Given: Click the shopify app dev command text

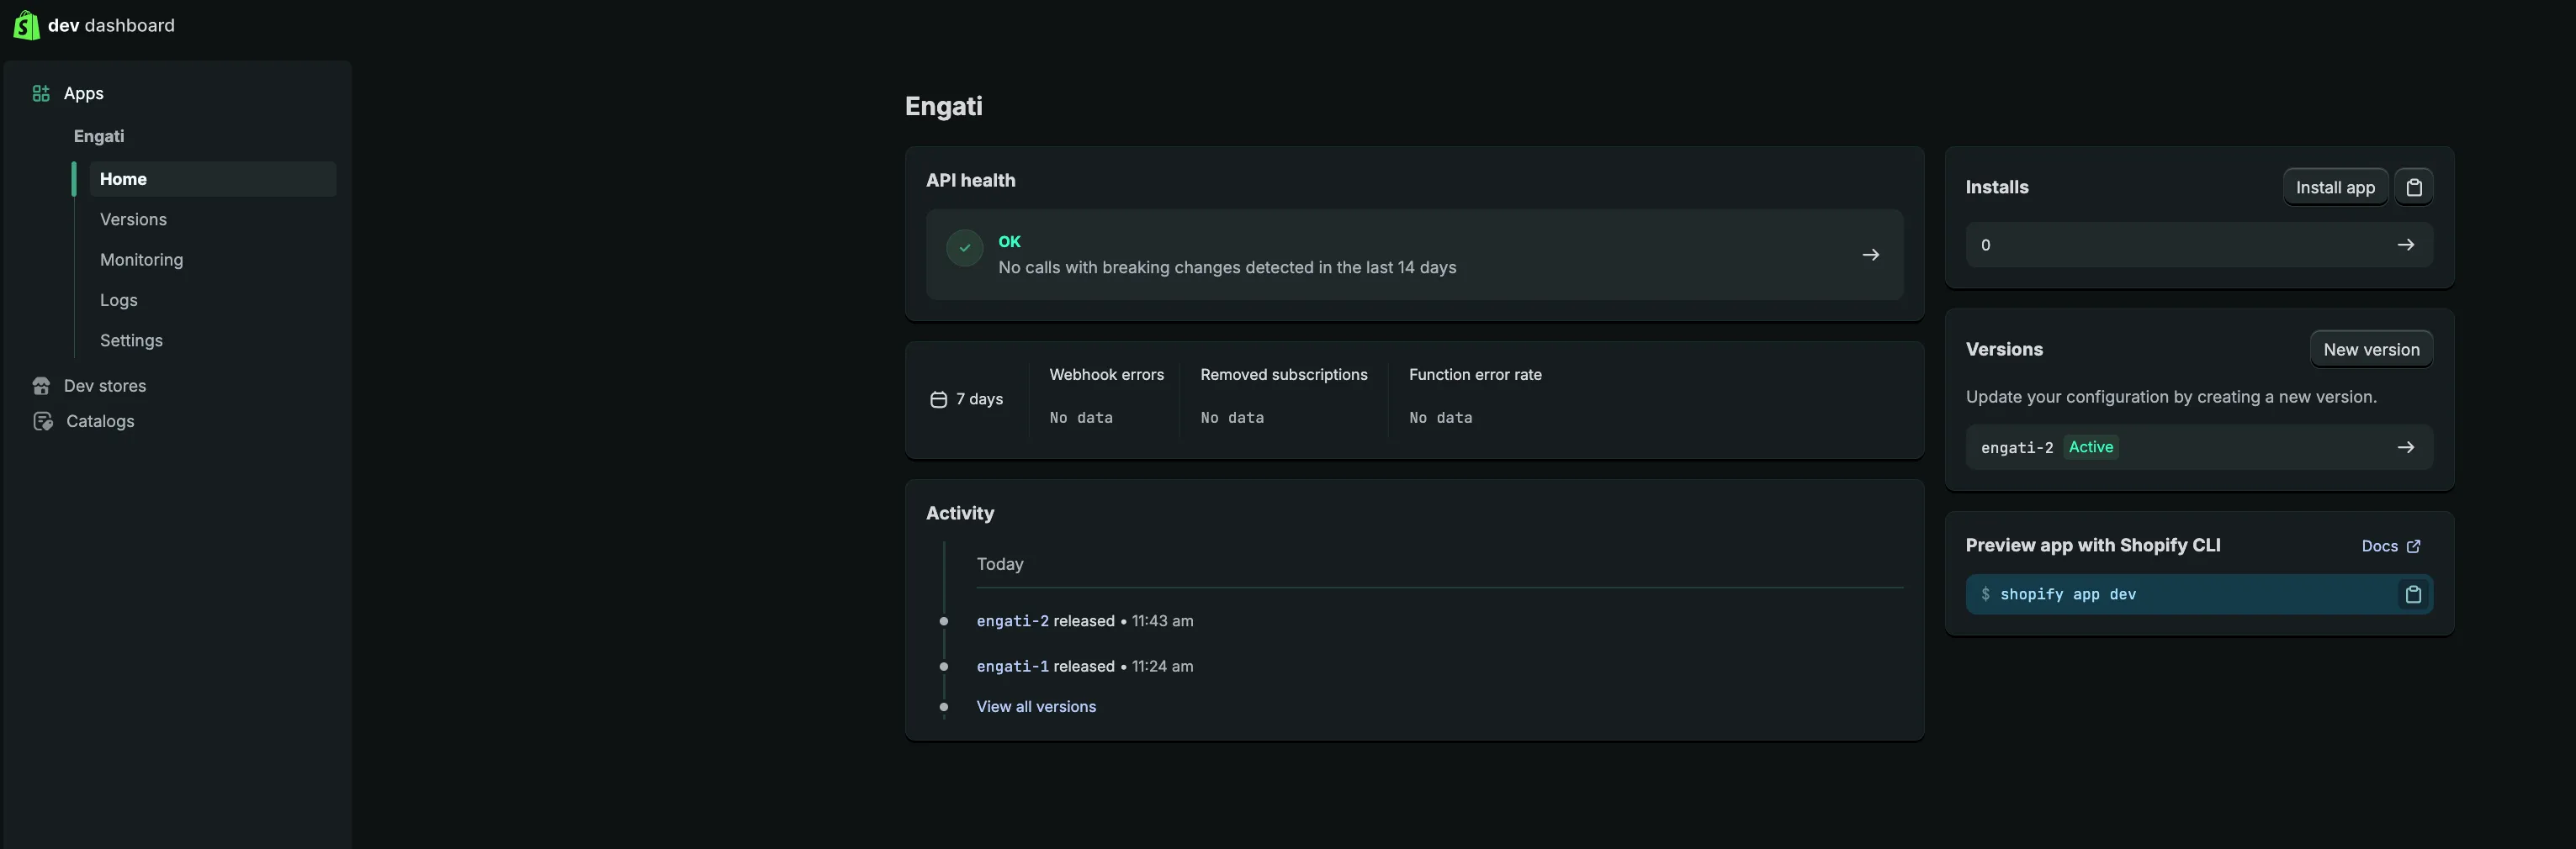Looking at the screenshot, I should (x=2068, y=594).
